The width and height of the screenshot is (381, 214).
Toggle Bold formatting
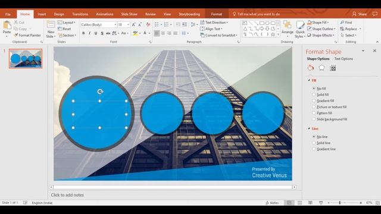[83, 33]
